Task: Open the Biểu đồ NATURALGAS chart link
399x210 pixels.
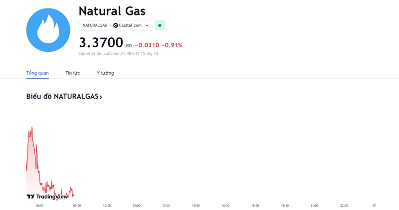Action: tap(64, 97)
